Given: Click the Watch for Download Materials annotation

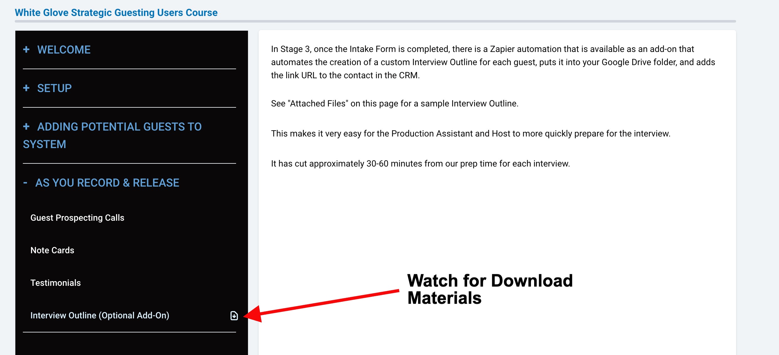Looking at the screenshot, I should tap(490, 289).
